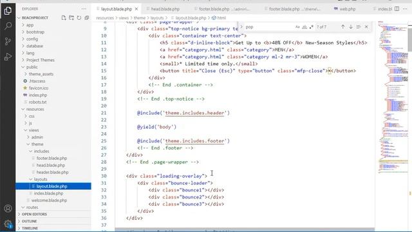Click the find input containing 'pop'
The image size is (412, 232).
(269, 27)
